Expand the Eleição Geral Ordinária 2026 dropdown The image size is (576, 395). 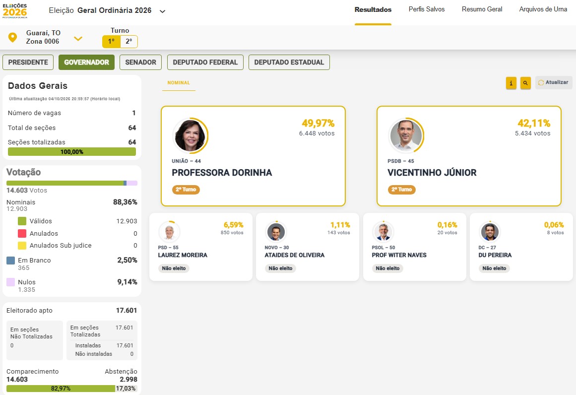[162, 11]
